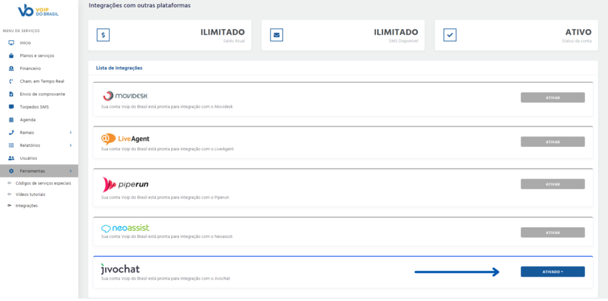Activate the LiveAgent integration

553,142
